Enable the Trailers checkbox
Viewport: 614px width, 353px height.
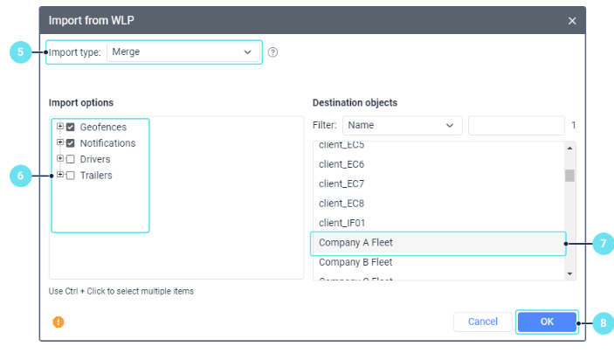coord(71,176)
